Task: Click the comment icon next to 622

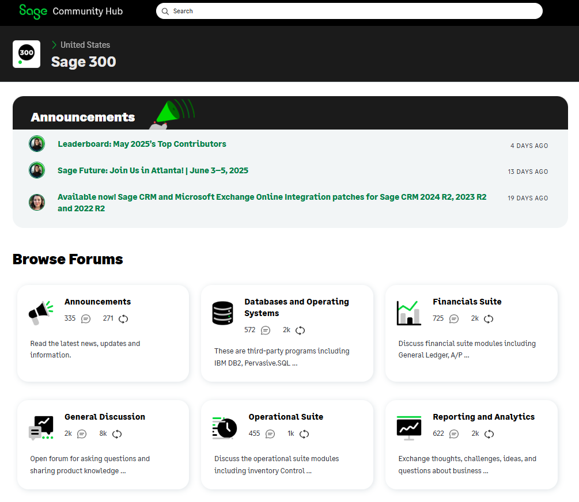Action: [454, 434]
